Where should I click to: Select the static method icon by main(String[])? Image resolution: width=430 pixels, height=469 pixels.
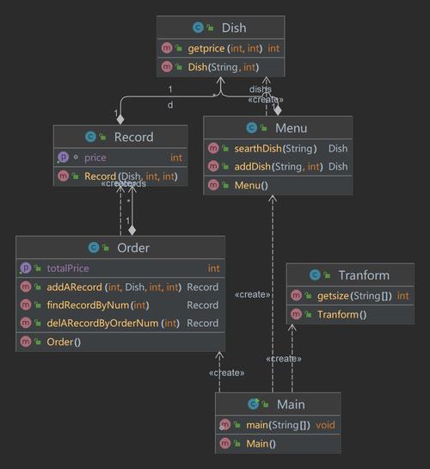224,425
